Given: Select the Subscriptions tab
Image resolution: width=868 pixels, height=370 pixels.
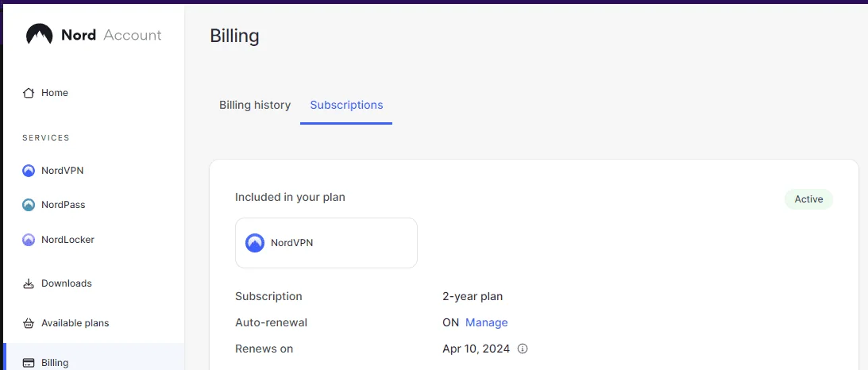Looking at the screenshot, I should coord(346,105).
